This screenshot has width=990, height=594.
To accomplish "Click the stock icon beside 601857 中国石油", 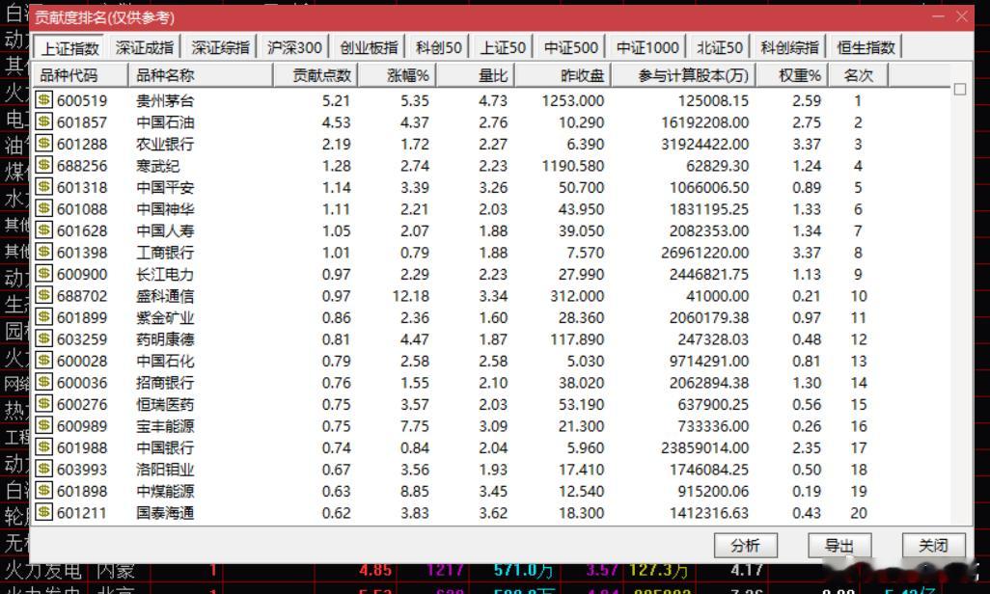I will tap(43, 121).
